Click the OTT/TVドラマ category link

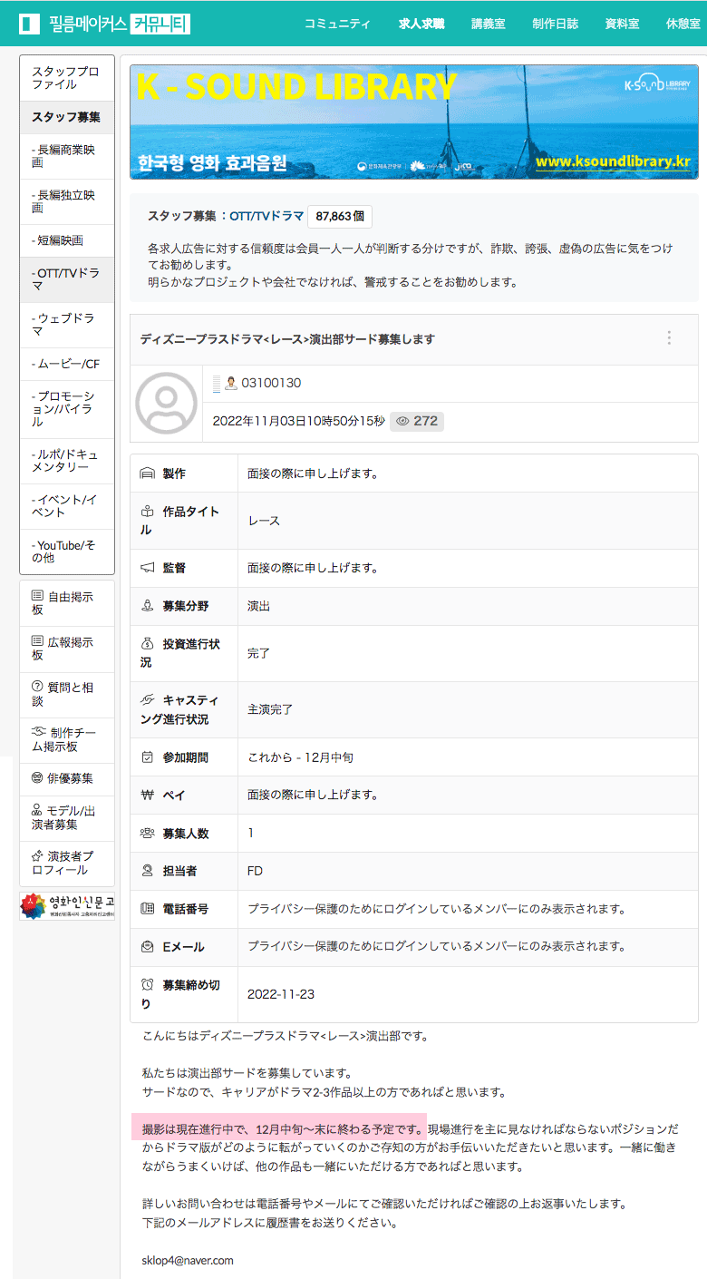[x=266, y=216]
